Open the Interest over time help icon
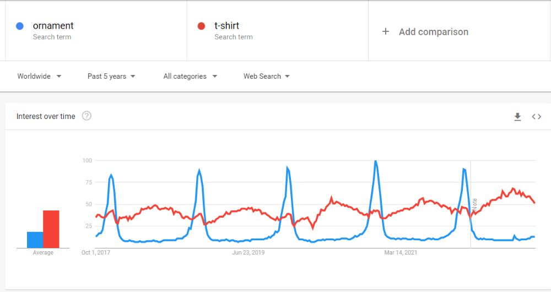The image size is (551, 292). [x=87, y=116]
